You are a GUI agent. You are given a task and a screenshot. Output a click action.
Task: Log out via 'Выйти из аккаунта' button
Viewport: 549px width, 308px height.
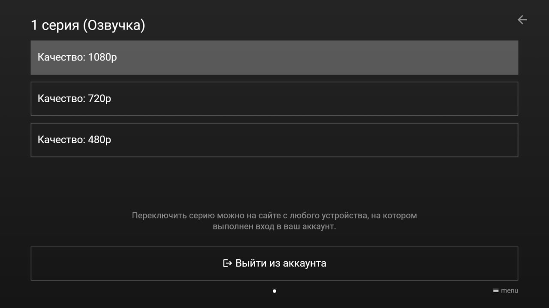pyautogui.click(x=274, y=263)
